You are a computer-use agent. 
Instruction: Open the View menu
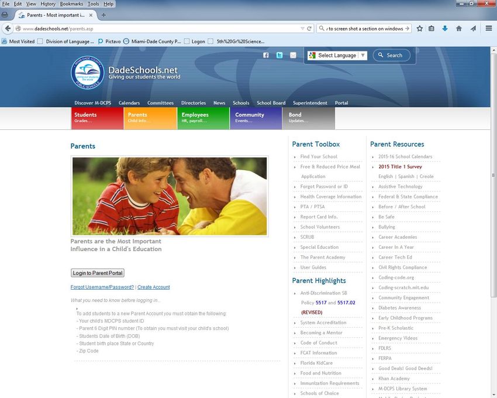pyautogui.click(x=31, y=4)
